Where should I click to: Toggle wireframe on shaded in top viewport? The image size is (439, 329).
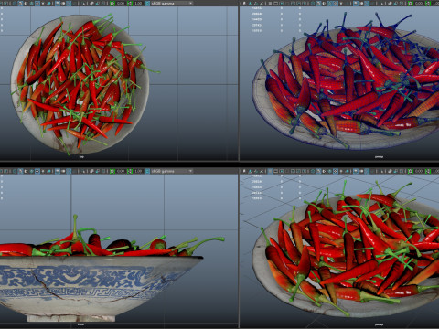[x=31, y=4]
